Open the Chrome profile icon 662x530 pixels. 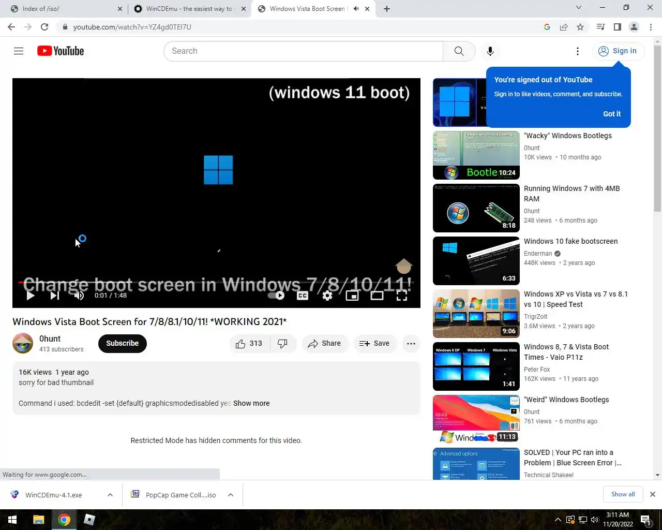pyautogui.click(x=634, y=27)
